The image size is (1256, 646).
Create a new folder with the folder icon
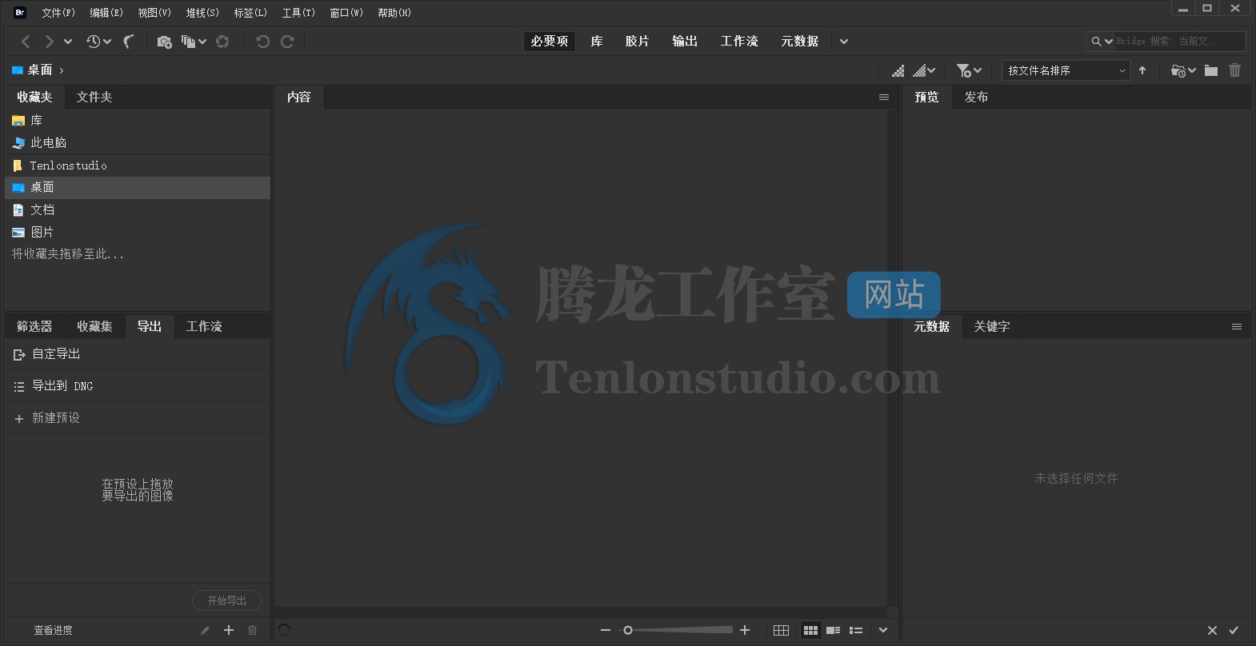click(x=1211, y=70)
